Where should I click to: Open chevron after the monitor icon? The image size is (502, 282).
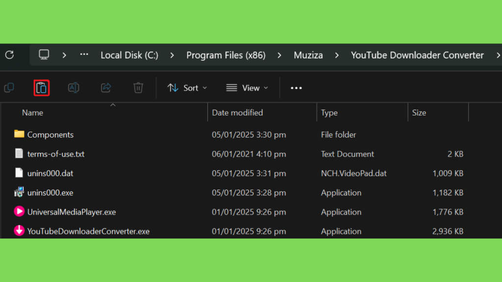[64, 55]
